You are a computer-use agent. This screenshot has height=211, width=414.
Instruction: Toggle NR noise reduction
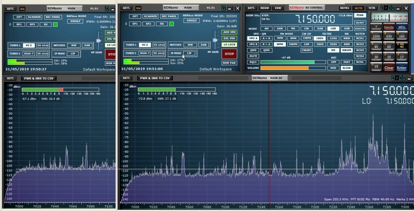333,50
